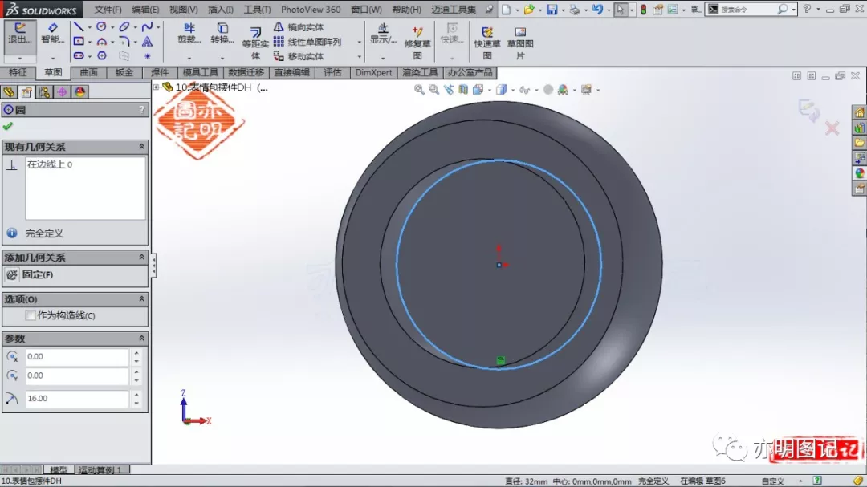
Task: Open the 文件(F) menu
Action: click(x=108, y=10)
